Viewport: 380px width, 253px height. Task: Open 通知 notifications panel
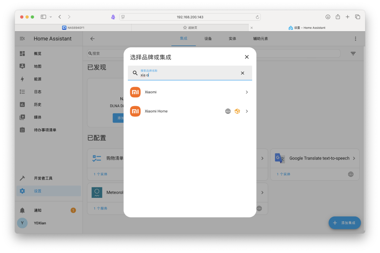click(38, 210)
